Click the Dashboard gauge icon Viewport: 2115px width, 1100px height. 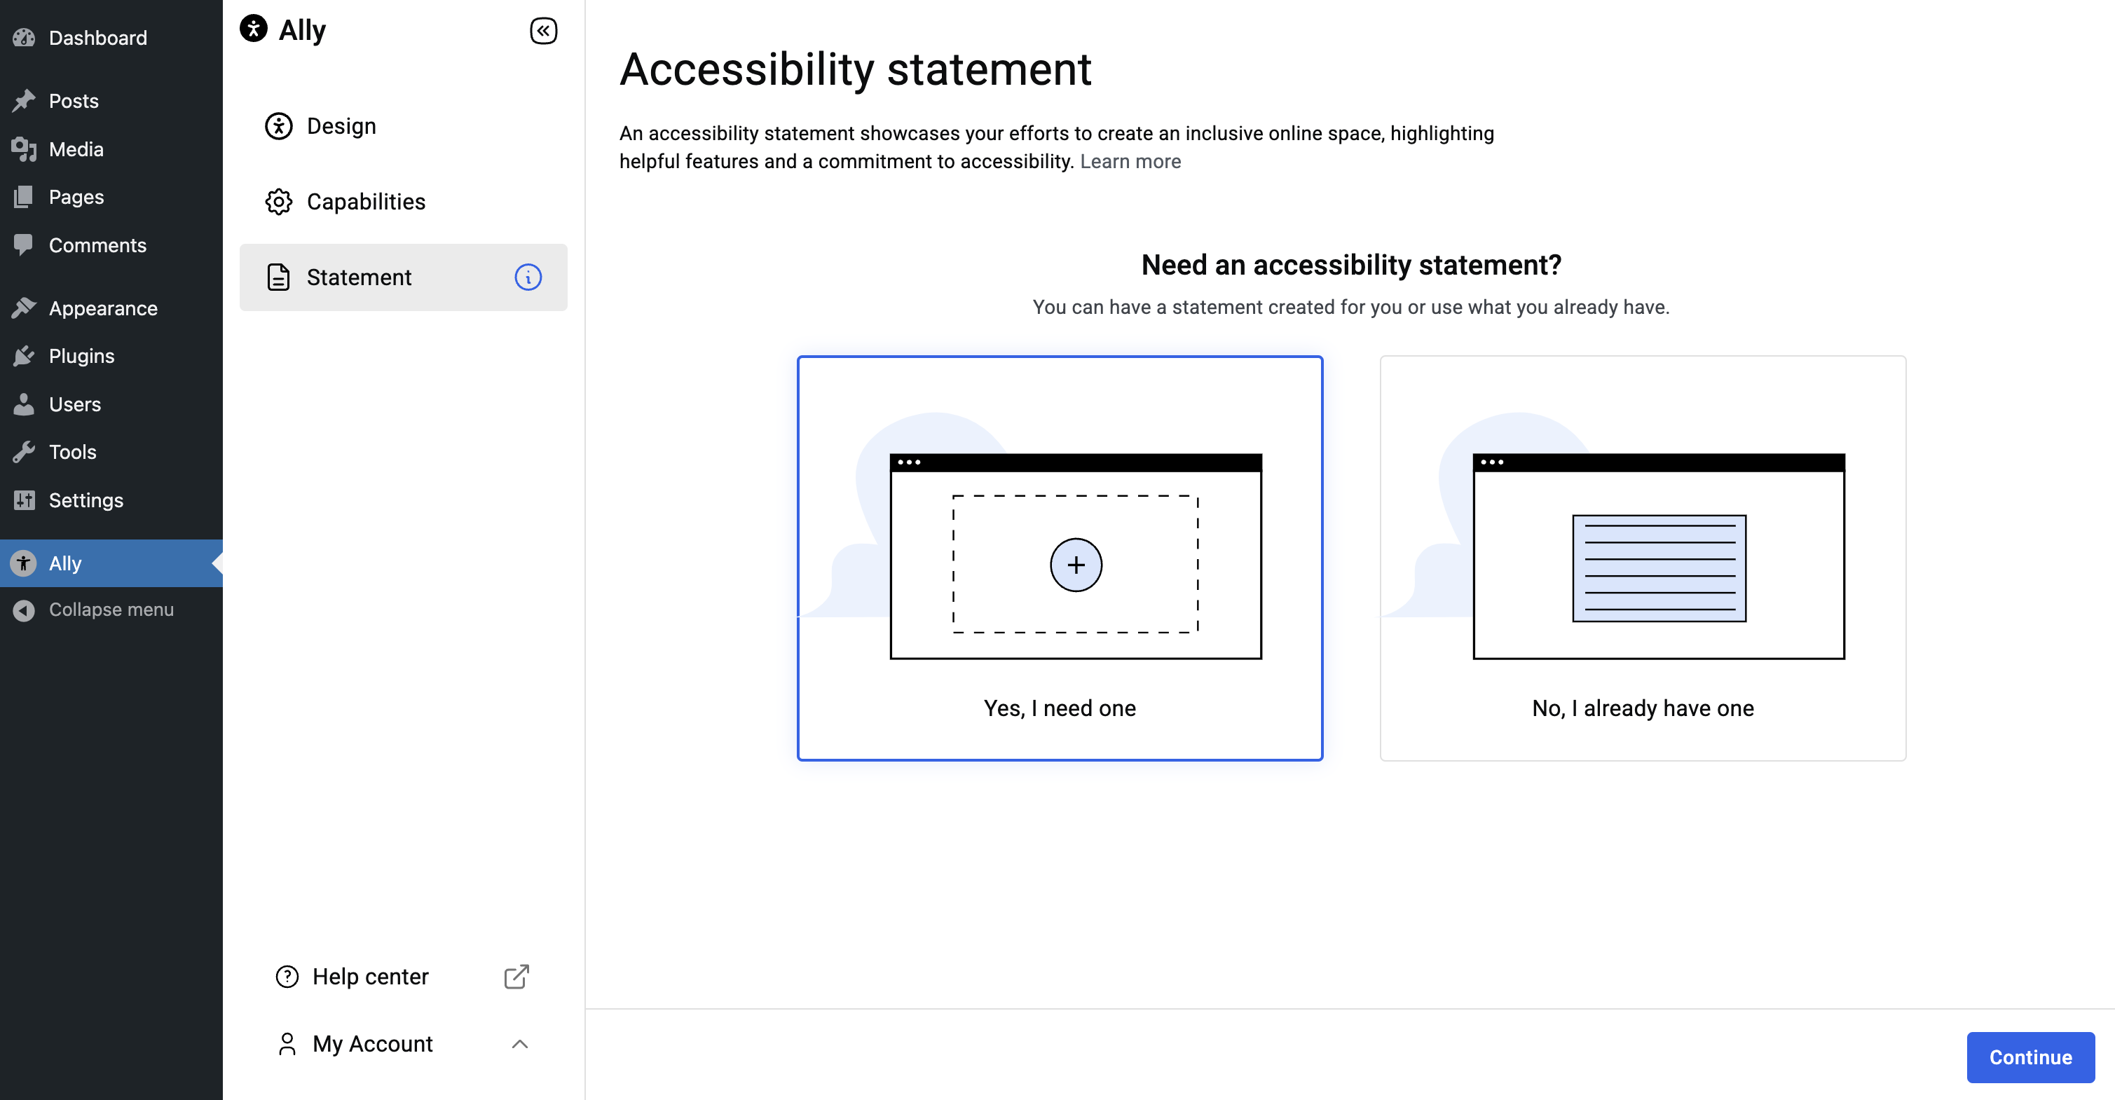(24, 38)
